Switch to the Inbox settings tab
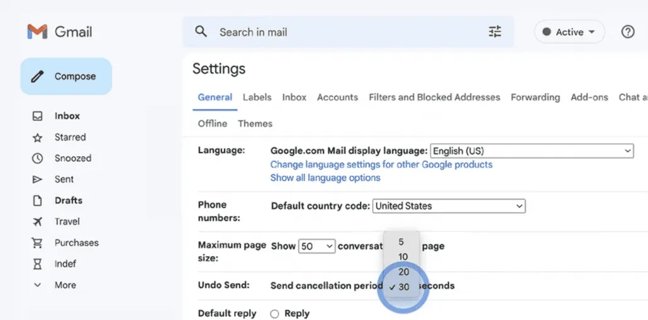This screenshot has height=320, width=648. point(294,97)
